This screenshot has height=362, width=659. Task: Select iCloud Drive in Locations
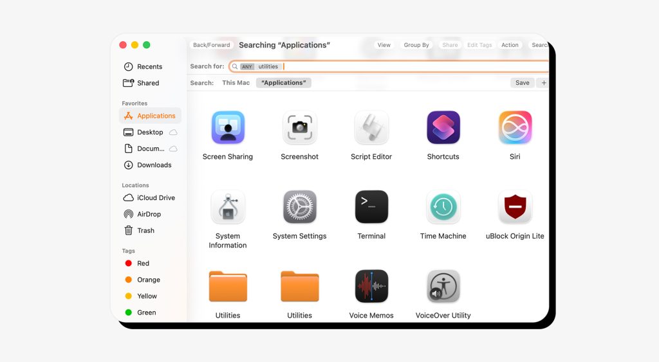pyautogui.click(x=156, y=198)
